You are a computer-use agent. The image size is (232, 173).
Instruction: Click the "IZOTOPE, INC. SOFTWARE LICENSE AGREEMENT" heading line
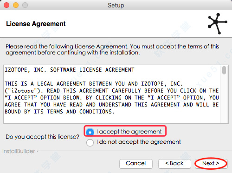click(x=70, y=70)
